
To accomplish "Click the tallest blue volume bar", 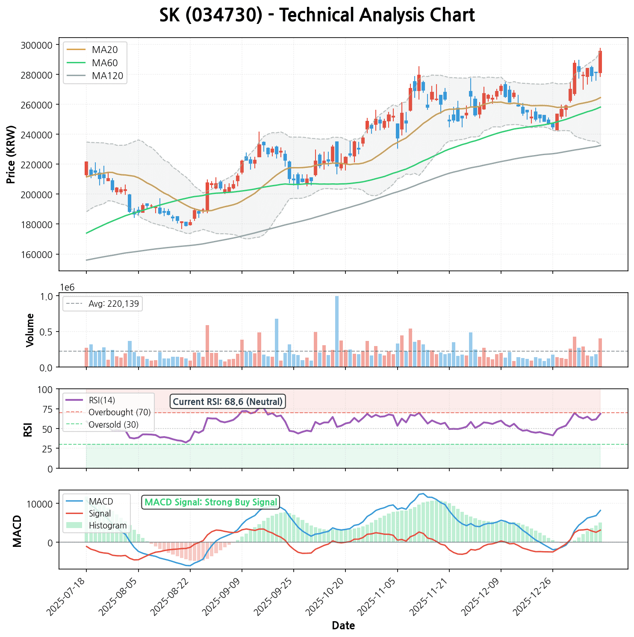I will click(x=337, y=331).
